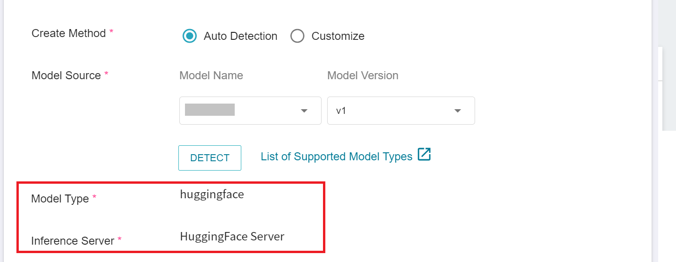676x262 pixels.
Task: Open the Model Version v1 combo box
Action: (x=401, y=111)
